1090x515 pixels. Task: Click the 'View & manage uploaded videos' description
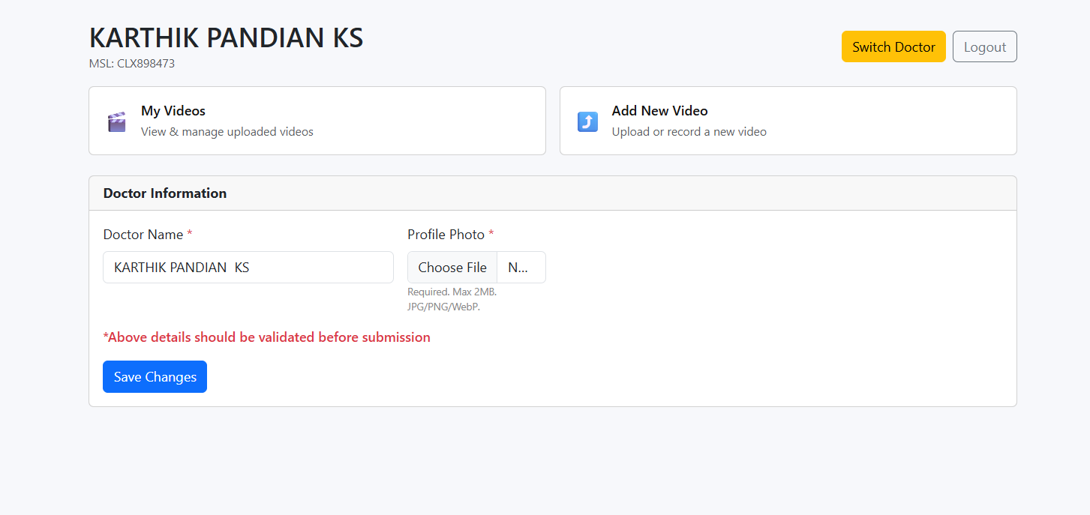227,132
